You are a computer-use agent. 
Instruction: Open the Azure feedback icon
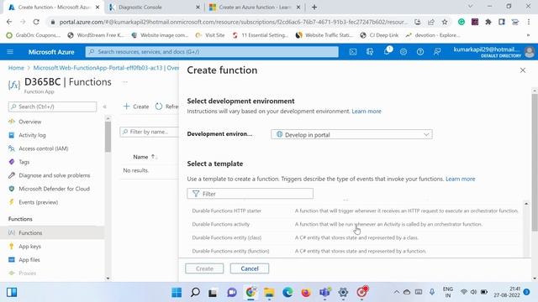(x=437, y=52)
